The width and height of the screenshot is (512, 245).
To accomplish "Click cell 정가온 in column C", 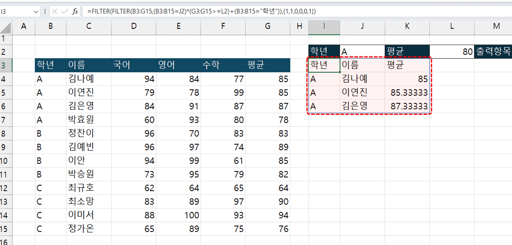I will tap(89, 229).
